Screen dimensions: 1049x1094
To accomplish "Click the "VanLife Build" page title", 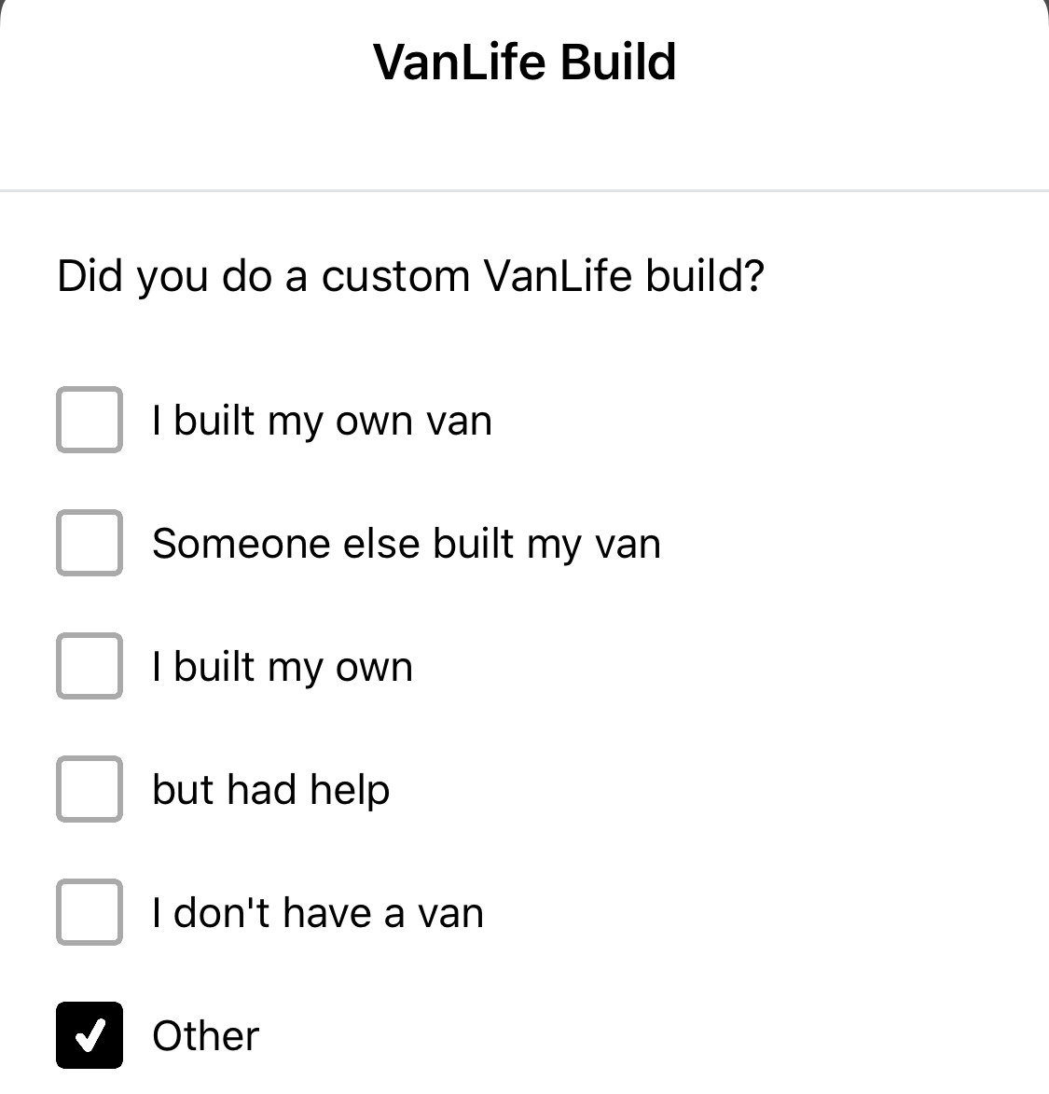I will [524, 62].
